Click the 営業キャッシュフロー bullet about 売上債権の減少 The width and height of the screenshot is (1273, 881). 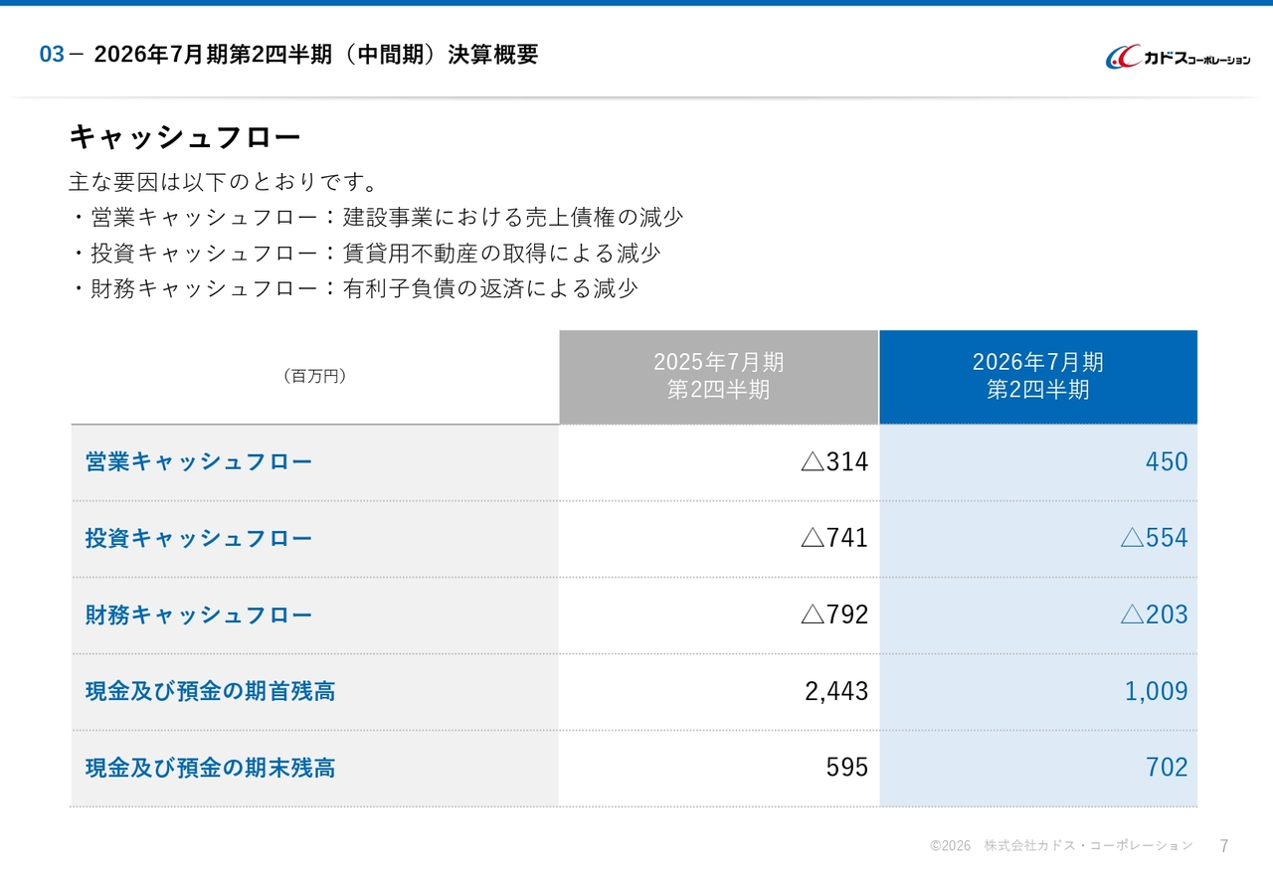377,218
